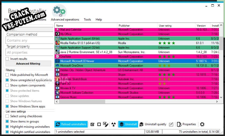The width and height of the screenshot is (225, 136).
Task: Click the Apple Application Support (32-bit) icon
Action: pyautogui.click(x=57, y=48)
